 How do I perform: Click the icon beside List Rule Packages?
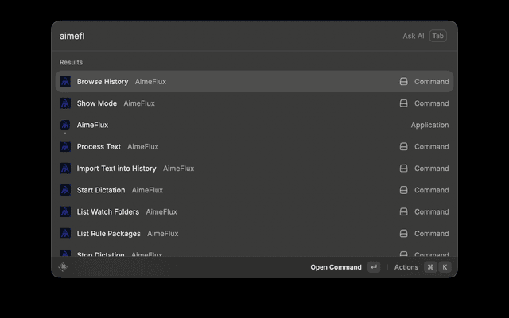point(65,234)
